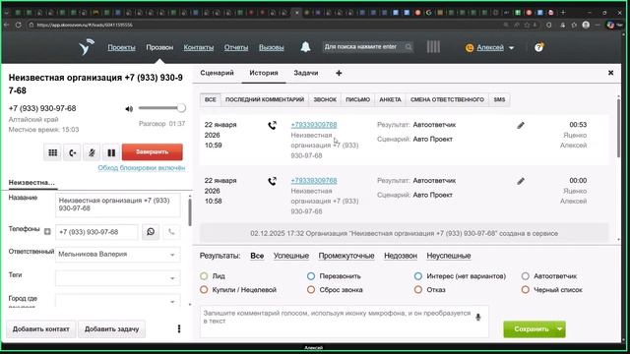Screen dimensions: 630x354
Task: Show Неуспешные results
Action: click(x=449, y=256)
